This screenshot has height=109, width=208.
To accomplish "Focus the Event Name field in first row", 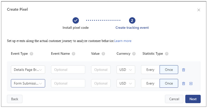I will click(68, 70).
